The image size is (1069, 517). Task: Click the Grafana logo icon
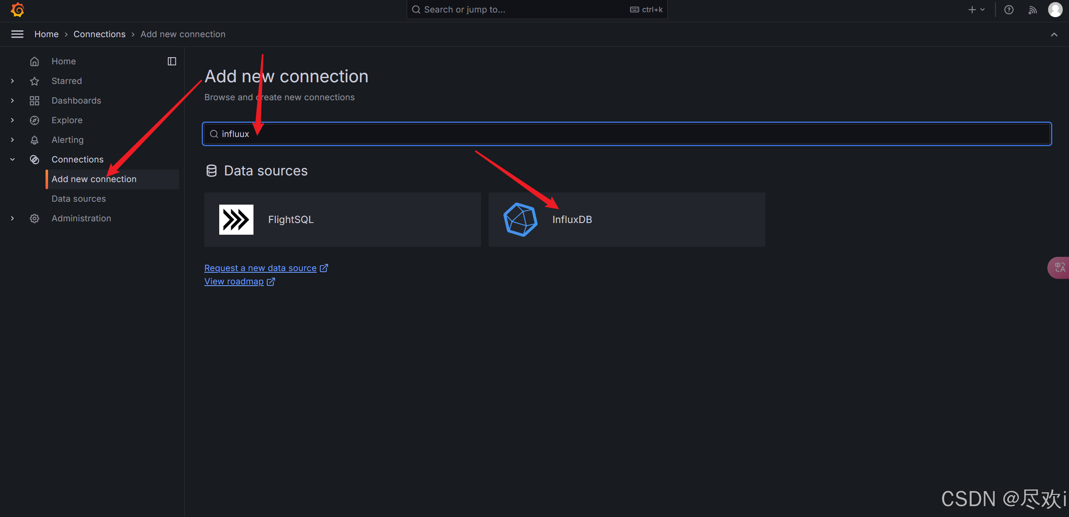18,10
